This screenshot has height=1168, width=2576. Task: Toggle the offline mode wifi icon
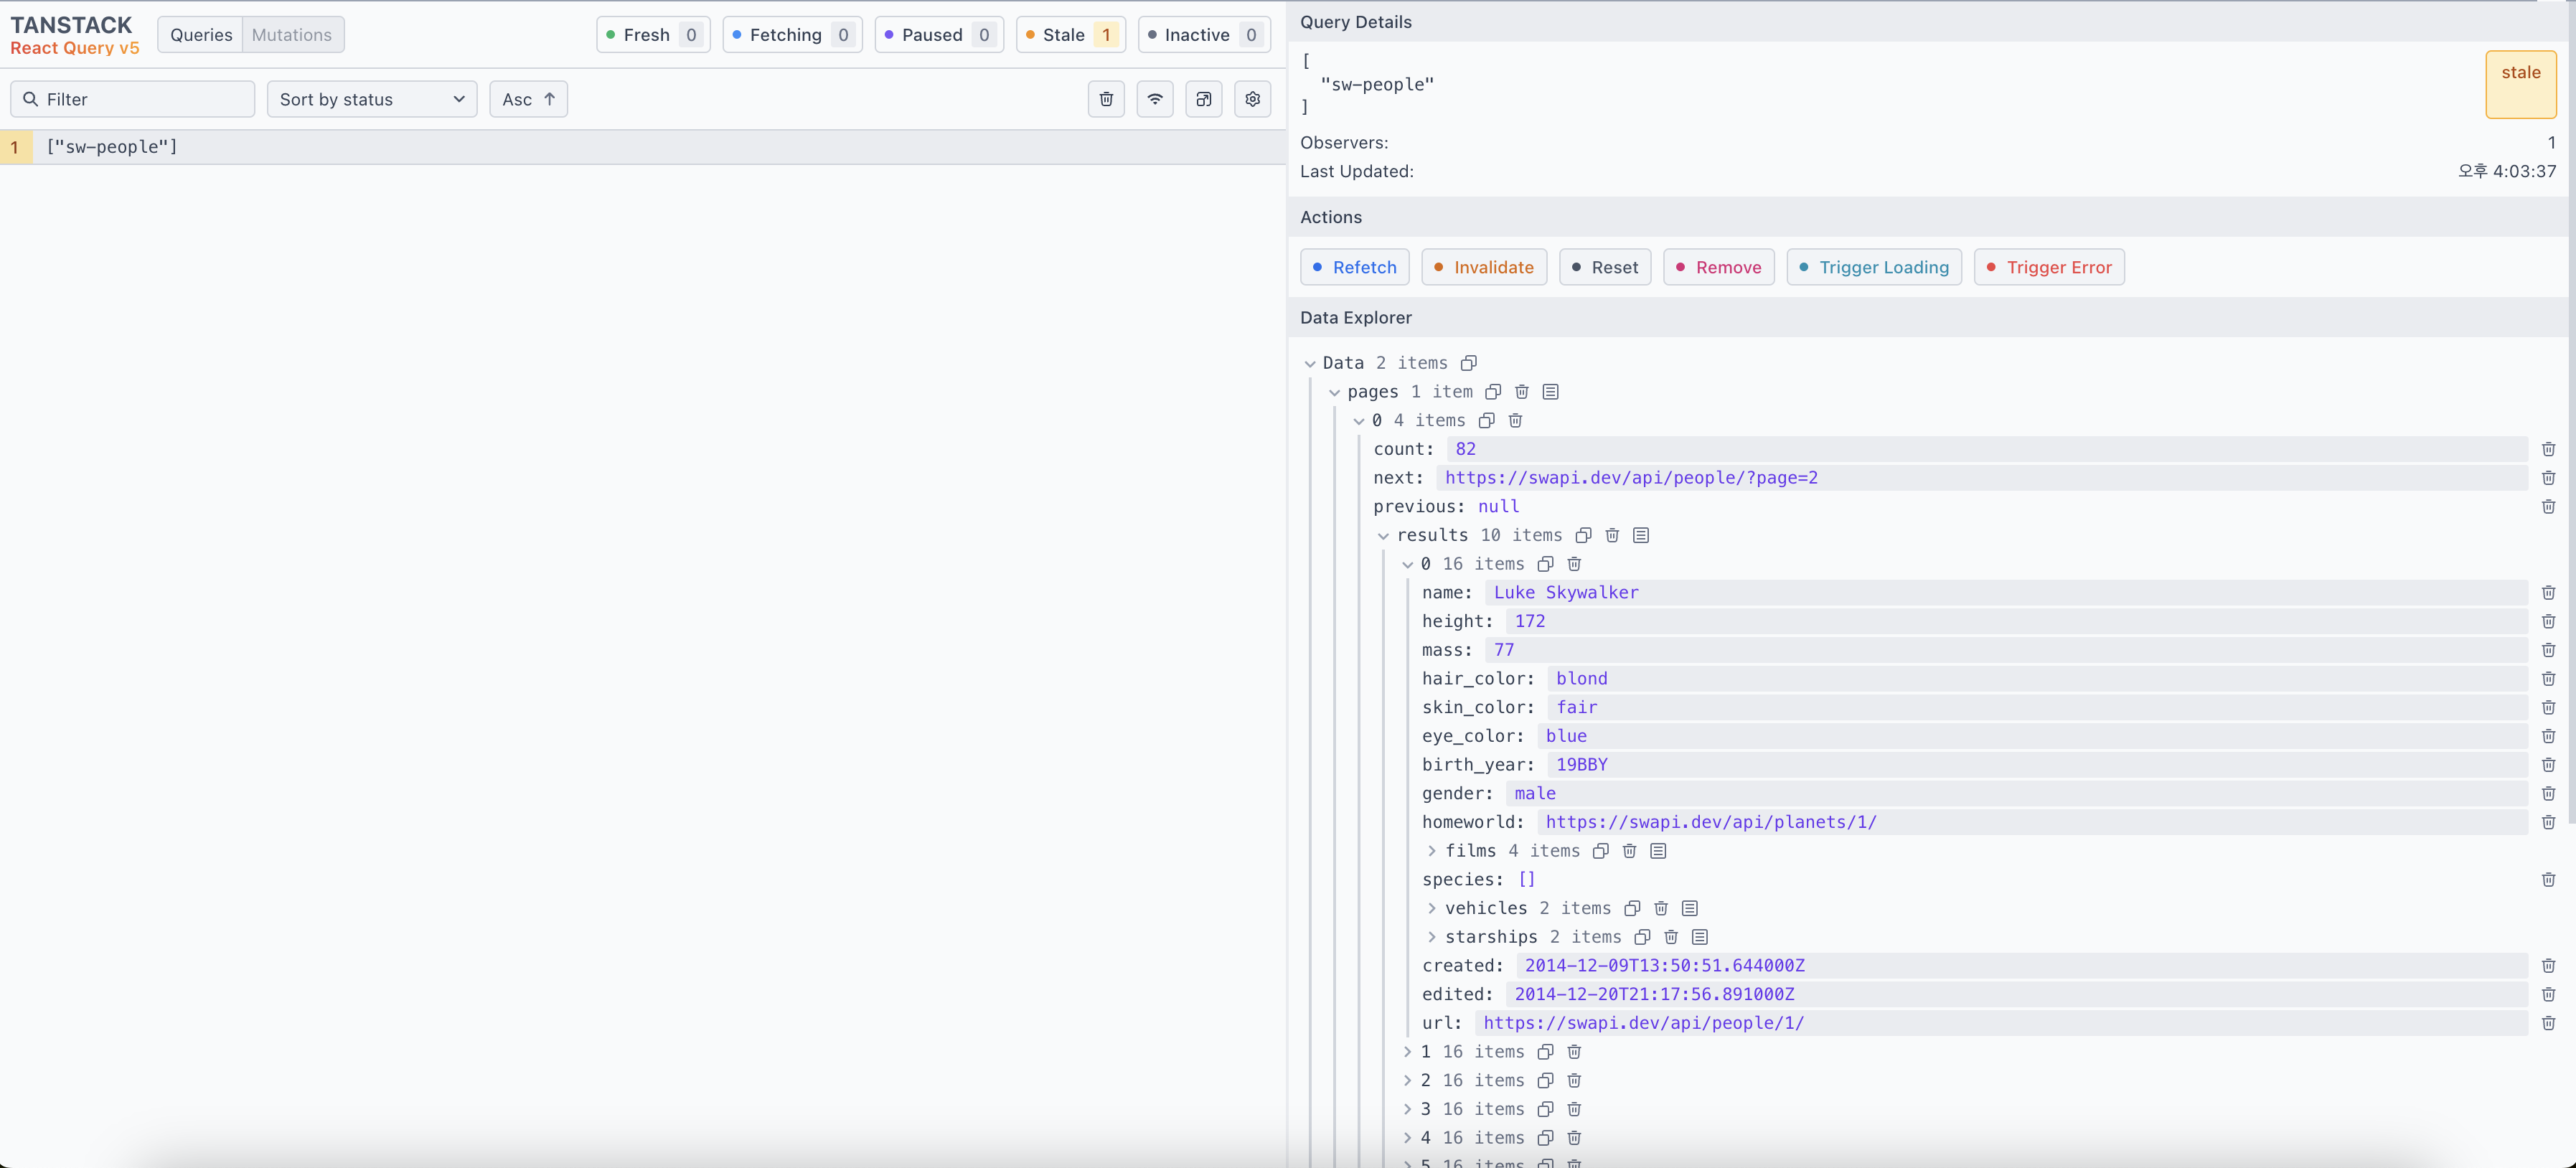point(1155,99)
